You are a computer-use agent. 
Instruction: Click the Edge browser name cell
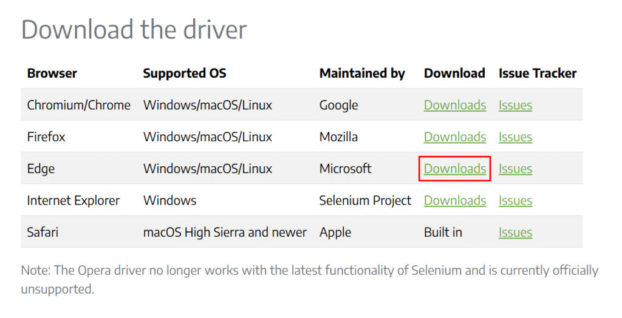(x=41, y=169)
